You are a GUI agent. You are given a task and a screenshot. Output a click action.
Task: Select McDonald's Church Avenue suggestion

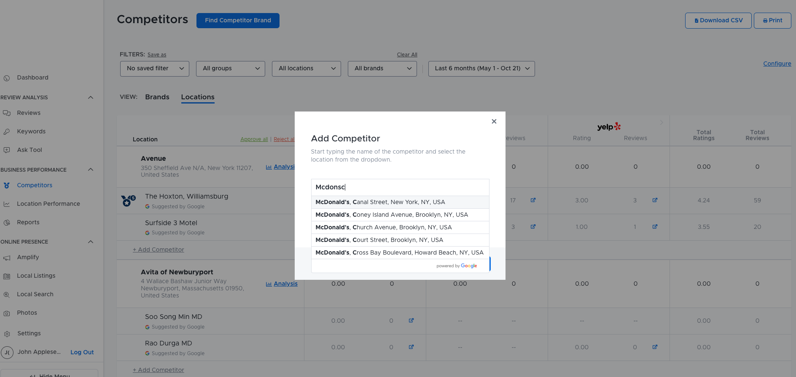(x=400, y=228)
